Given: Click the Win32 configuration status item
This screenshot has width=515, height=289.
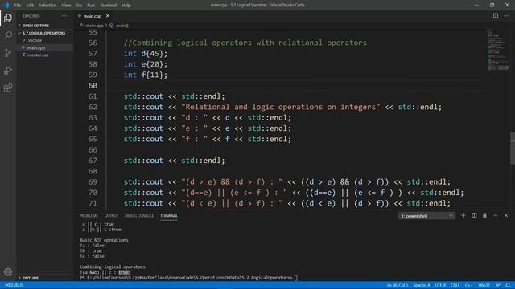Looking at the screenshot, I should coord(484,285).
